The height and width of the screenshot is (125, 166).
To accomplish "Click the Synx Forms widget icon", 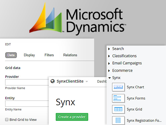I will pos(118,98).
